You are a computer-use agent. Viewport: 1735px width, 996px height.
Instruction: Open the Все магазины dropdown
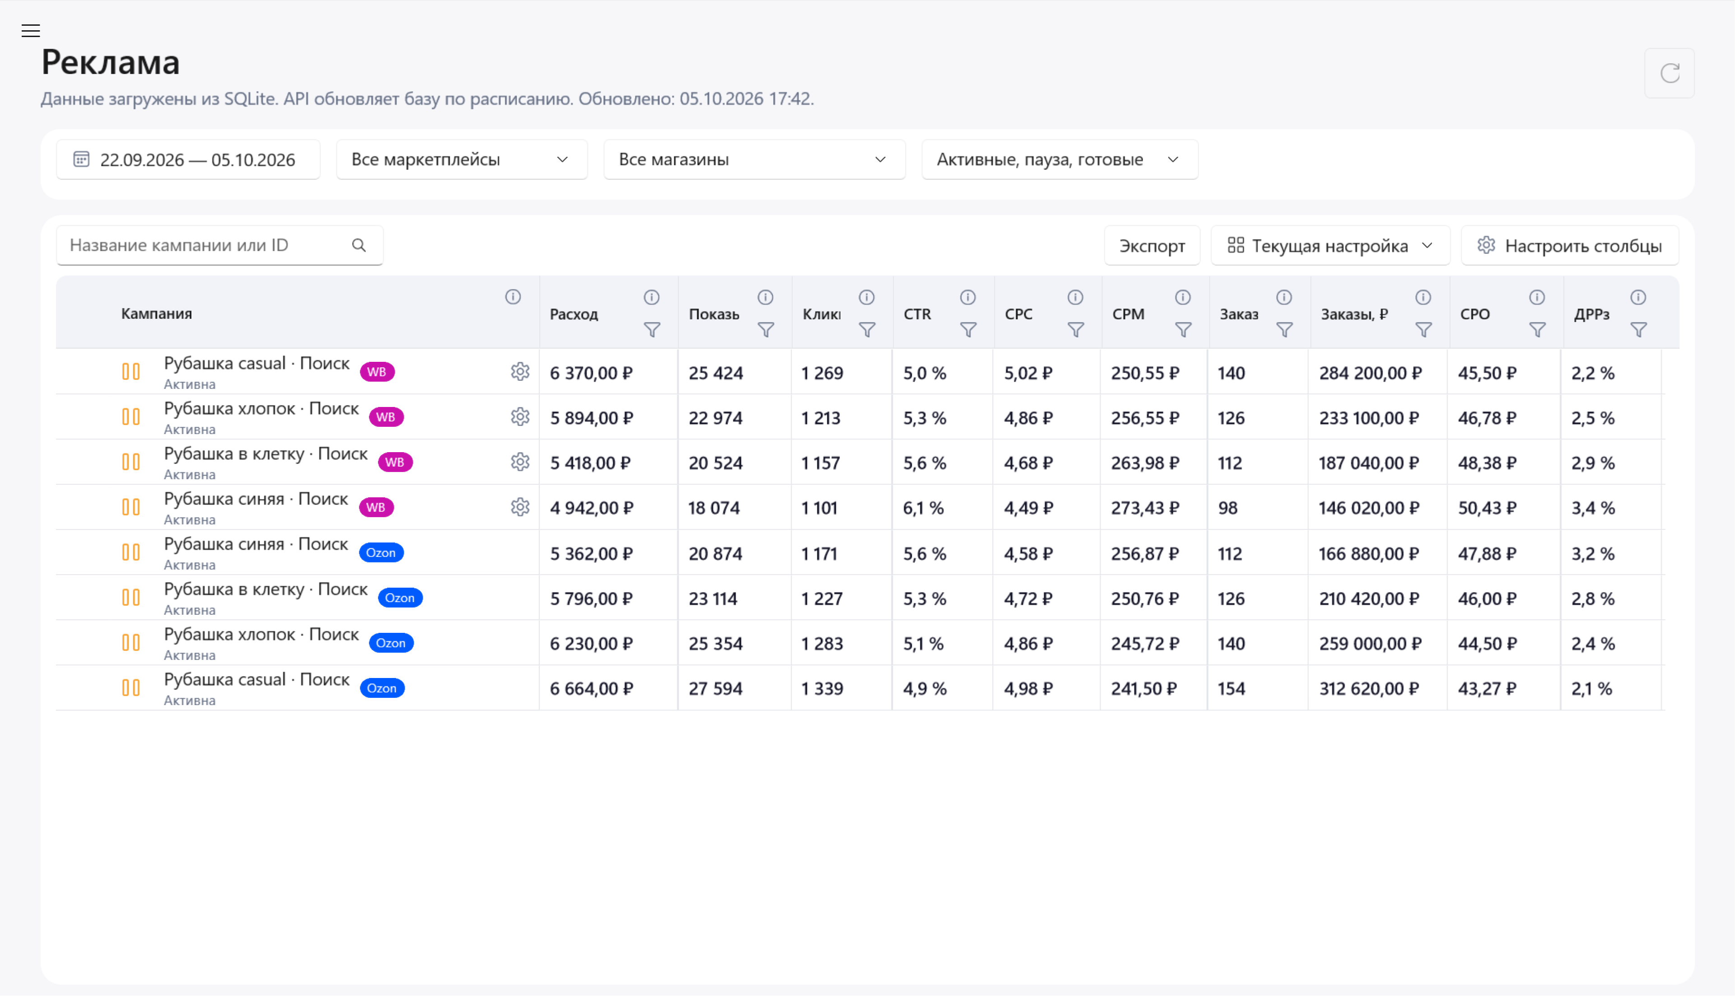pyautogui.click(x=754, y=160)
